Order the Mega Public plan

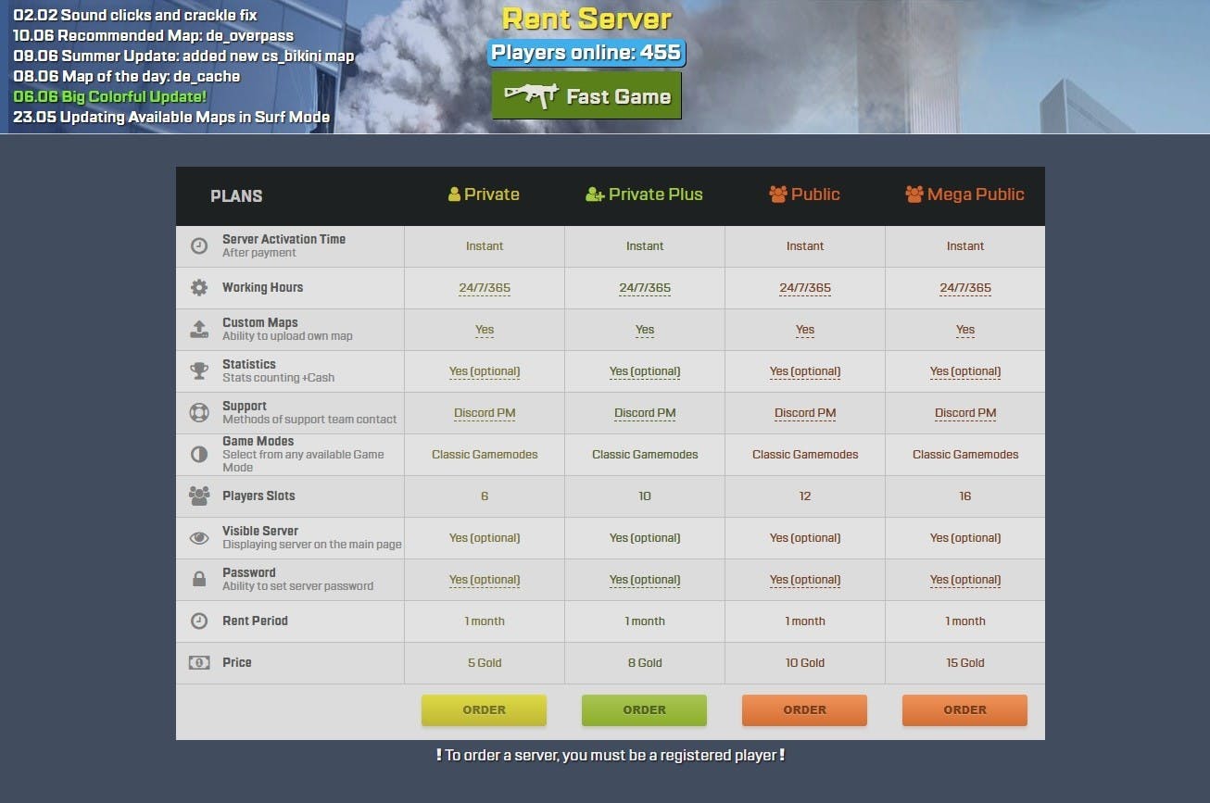[965, 709]
